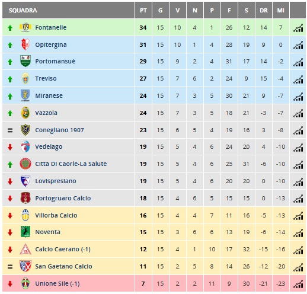Click the PT column header
The width and height of the screenshot is (307, 294).
(x=143, y=10)
